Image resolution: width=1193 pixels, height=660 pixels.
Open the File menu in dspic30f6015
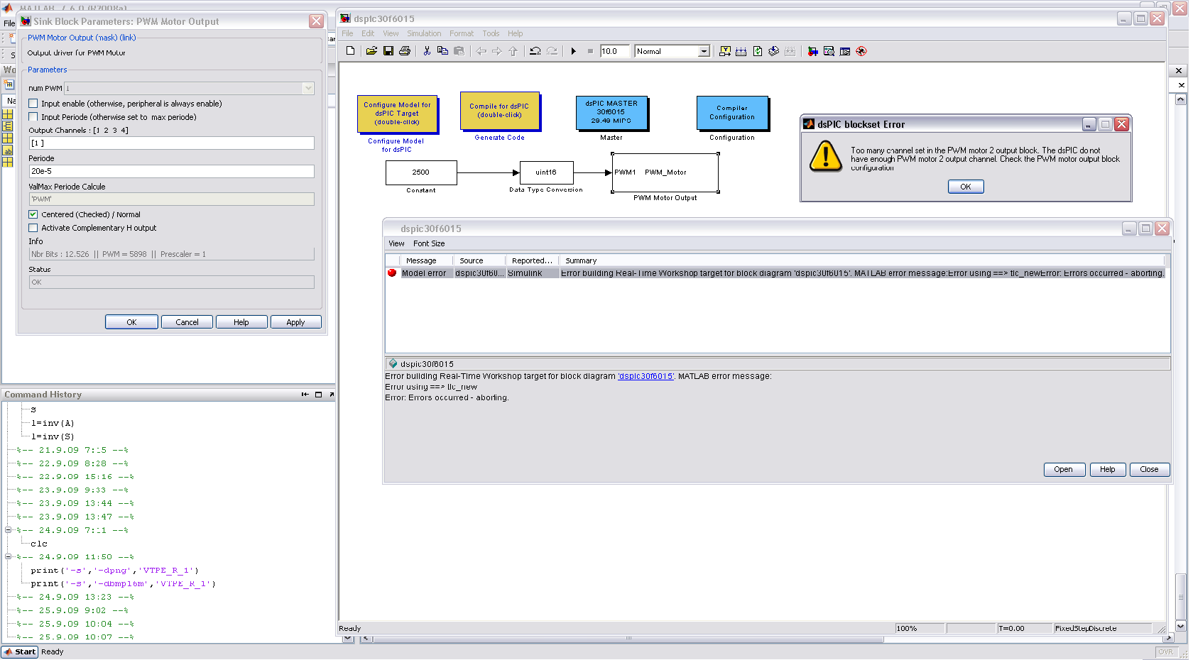347,33
